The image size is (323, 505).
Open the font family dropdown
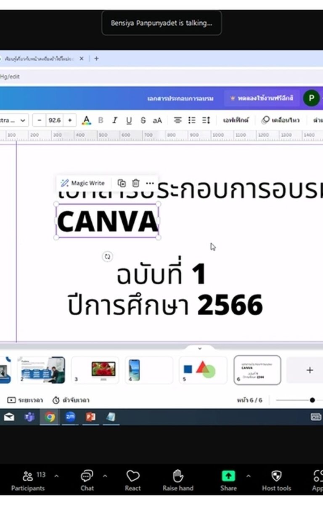(14, 120)
